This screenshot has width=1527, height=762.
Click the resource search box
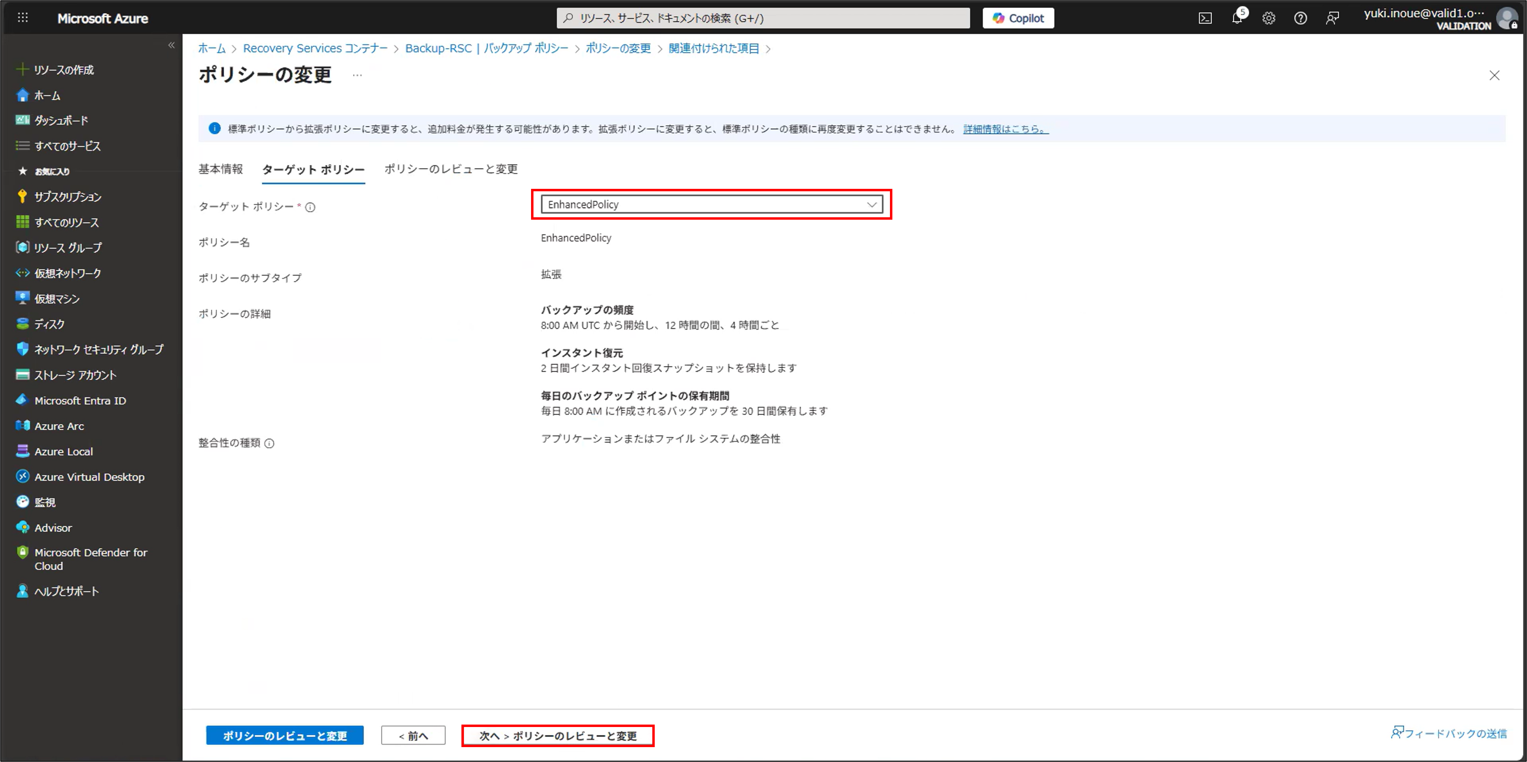pos(763,18)
